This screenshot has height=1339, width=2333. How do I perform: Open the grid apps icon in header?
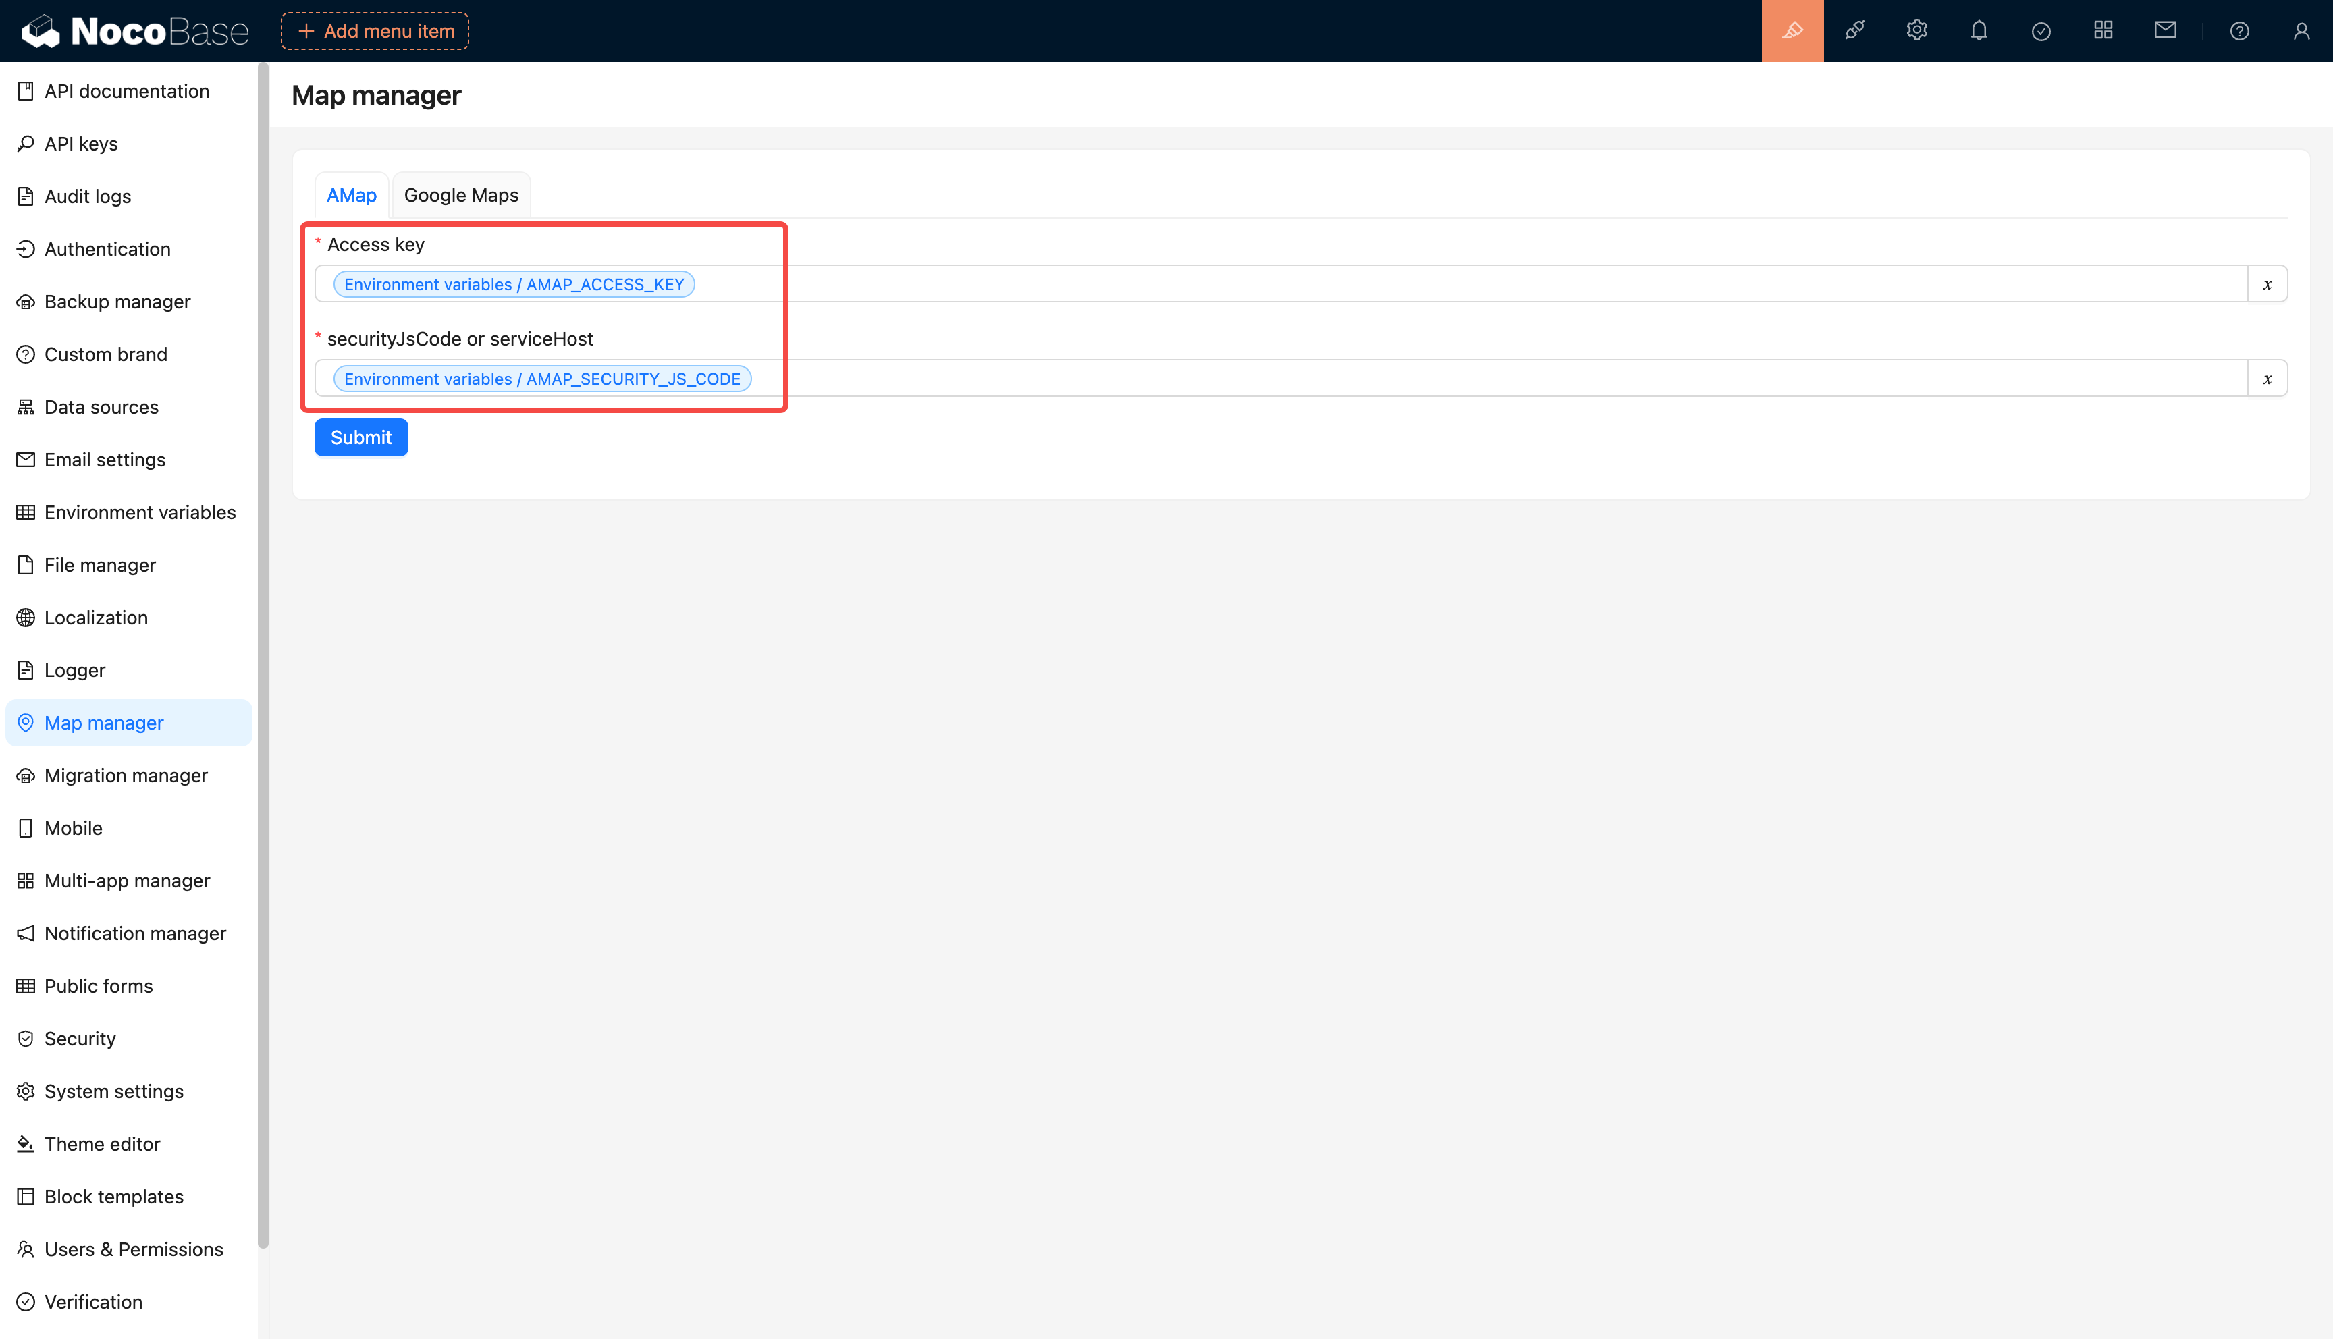click(x=2102, y=31)
